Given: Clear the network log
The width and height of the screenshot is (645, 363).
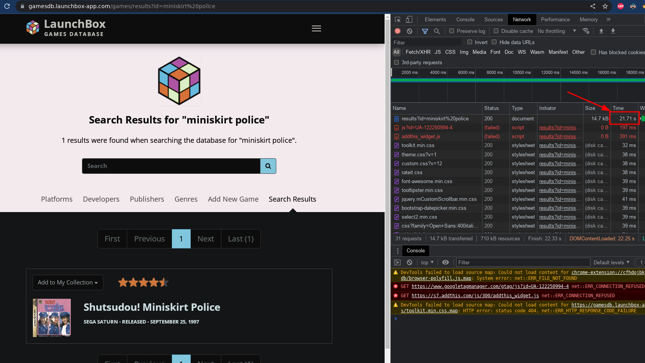Looking at the screenshot, I should [410, 31].
